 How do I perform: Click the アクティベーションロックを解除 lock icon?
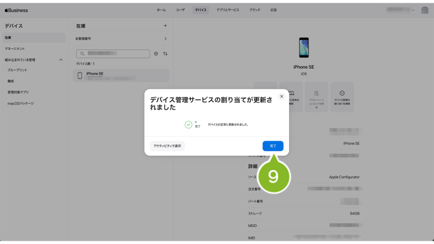tap(317, 94)
